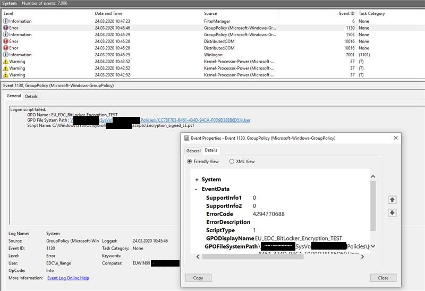Click the details pane vertical scrollbar thumb
Viewport: 425px width, 291px height.
(x=373, y=206)
